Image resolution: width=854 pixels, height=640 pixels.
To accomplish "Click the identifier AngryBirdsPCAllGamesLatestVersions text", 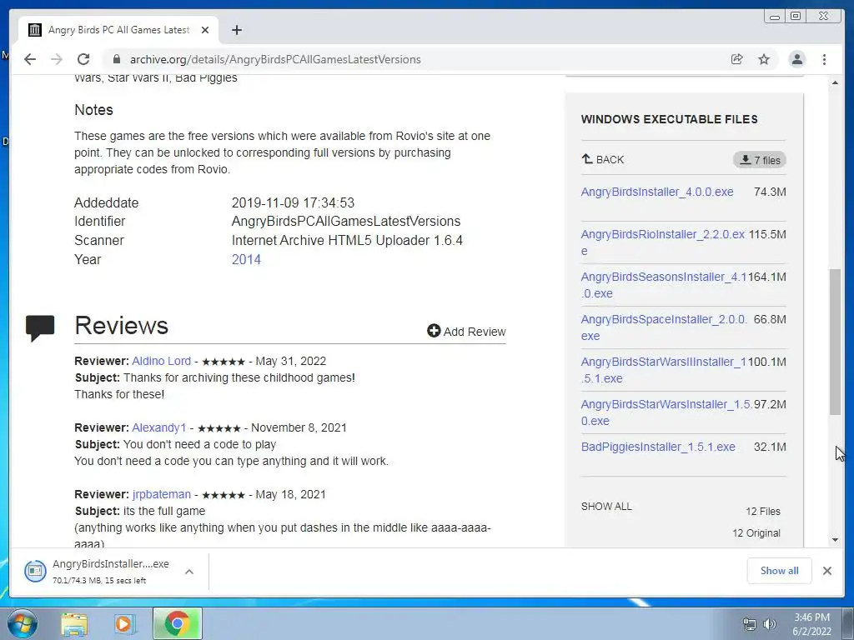I will [x=346, y=221].
